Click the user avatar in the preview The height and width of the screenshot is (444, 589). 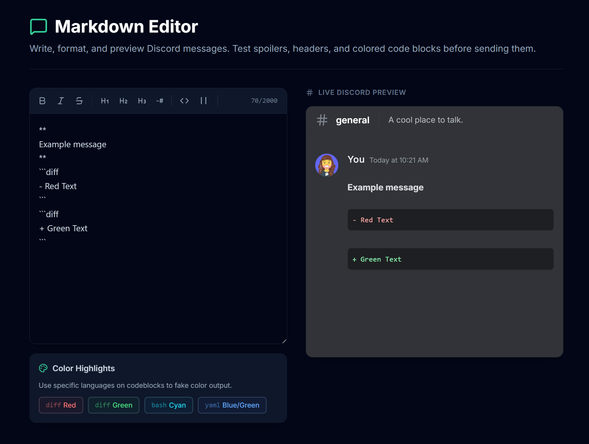(327, 165)
